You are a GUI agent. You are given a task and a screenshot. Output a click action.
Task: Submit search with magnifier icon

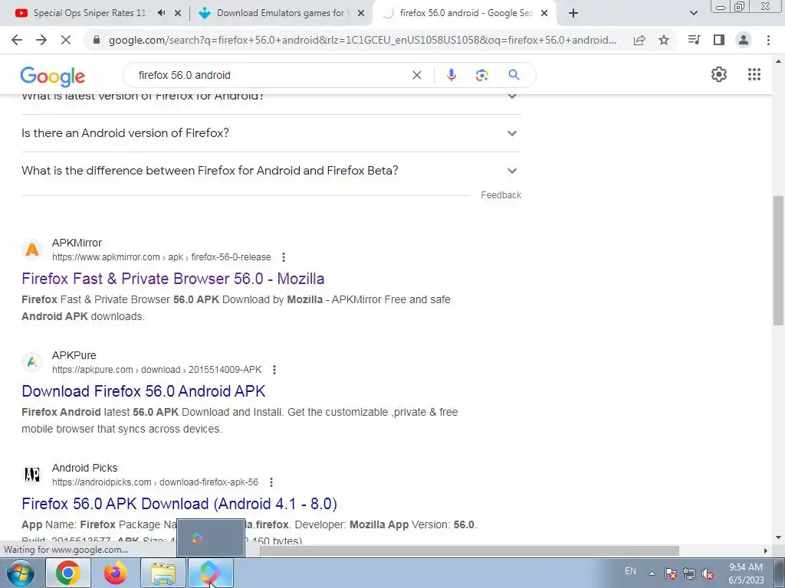(514, 75)
